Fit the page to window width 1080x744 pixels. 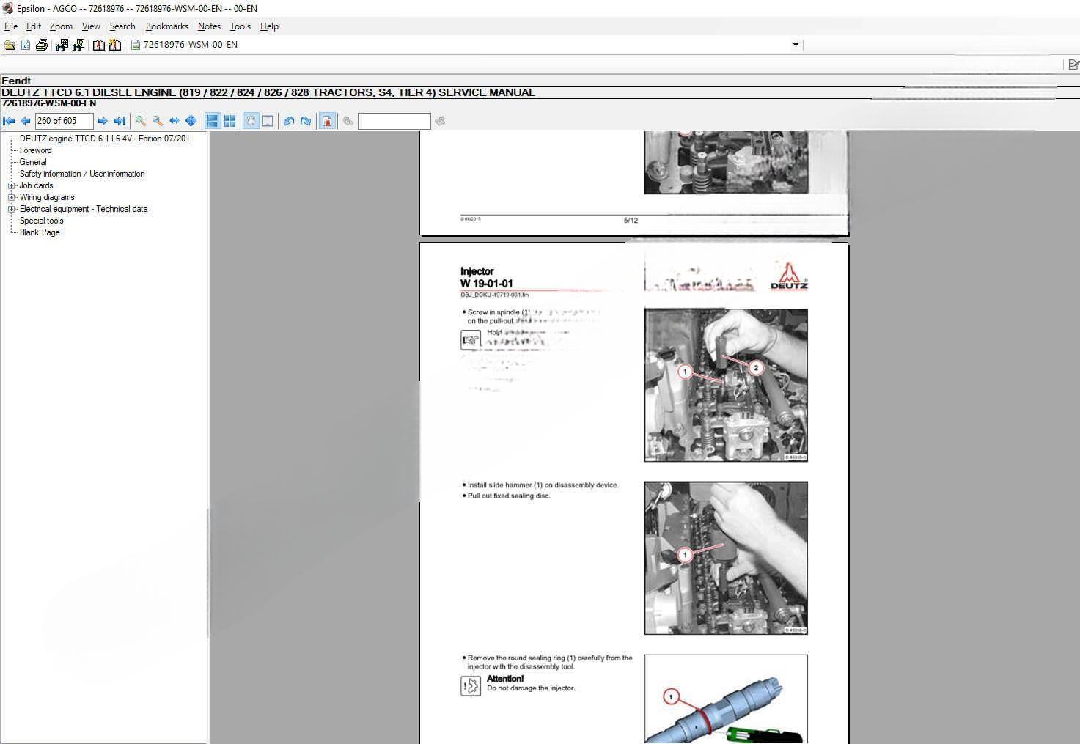[x=175, y=121]
